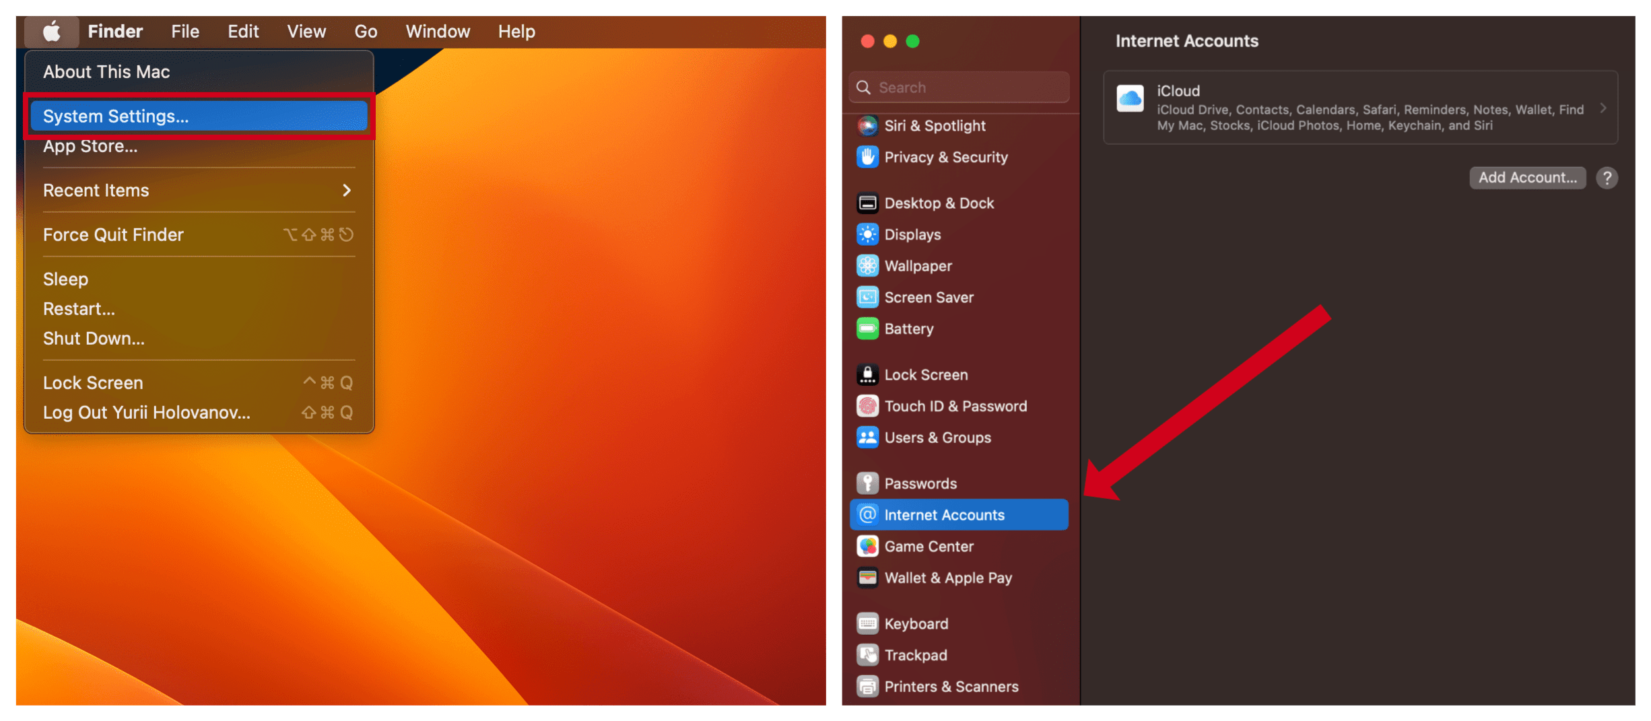Image resolution: width=1651 pixels, height=721 pixels.
Task: Click the Displays sun icon
Action: pyautogui.click(x=867, y=234)
